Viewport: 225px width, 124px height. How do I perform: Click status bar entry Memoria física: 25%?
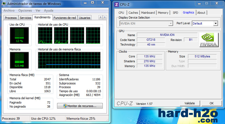point(81,119)
